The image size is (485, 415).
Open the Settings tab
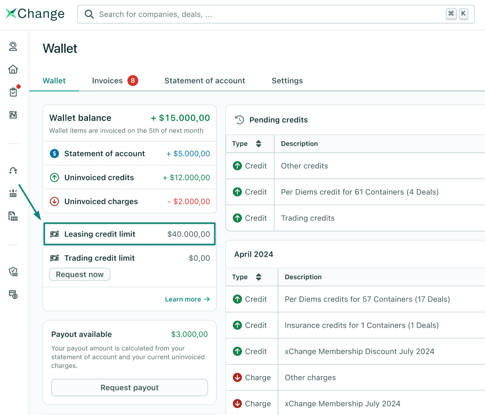click(x=287, y=81)
